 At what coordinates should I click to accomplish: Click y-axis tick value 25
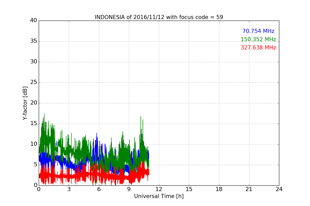pos(34,82)
